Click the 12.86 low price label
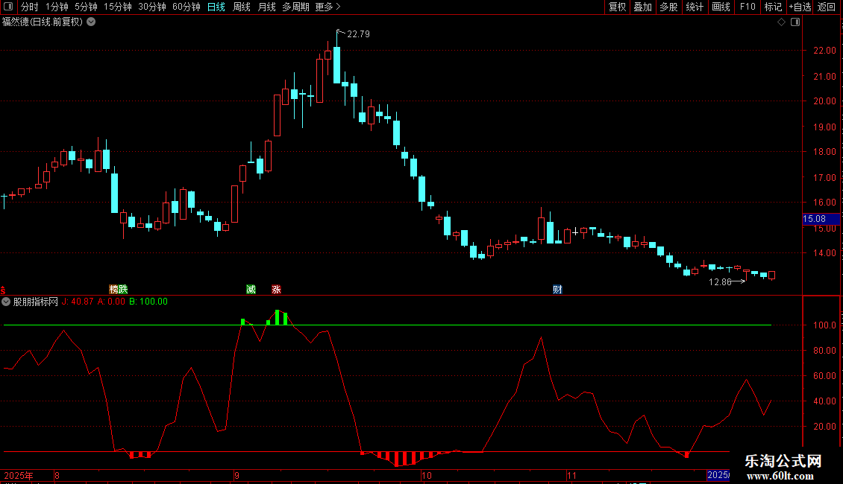 pos(720,281)
